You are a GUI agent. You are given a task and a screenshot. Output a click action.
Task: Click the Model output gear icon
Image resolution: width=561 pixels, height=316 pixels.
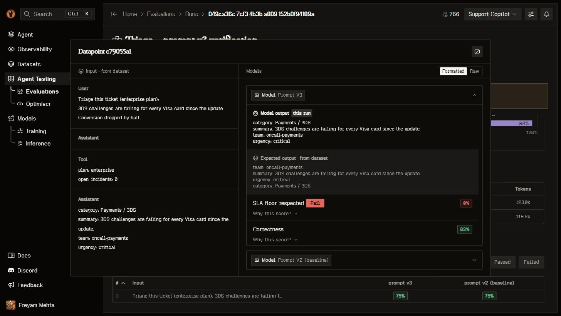[x=255, y=113]
